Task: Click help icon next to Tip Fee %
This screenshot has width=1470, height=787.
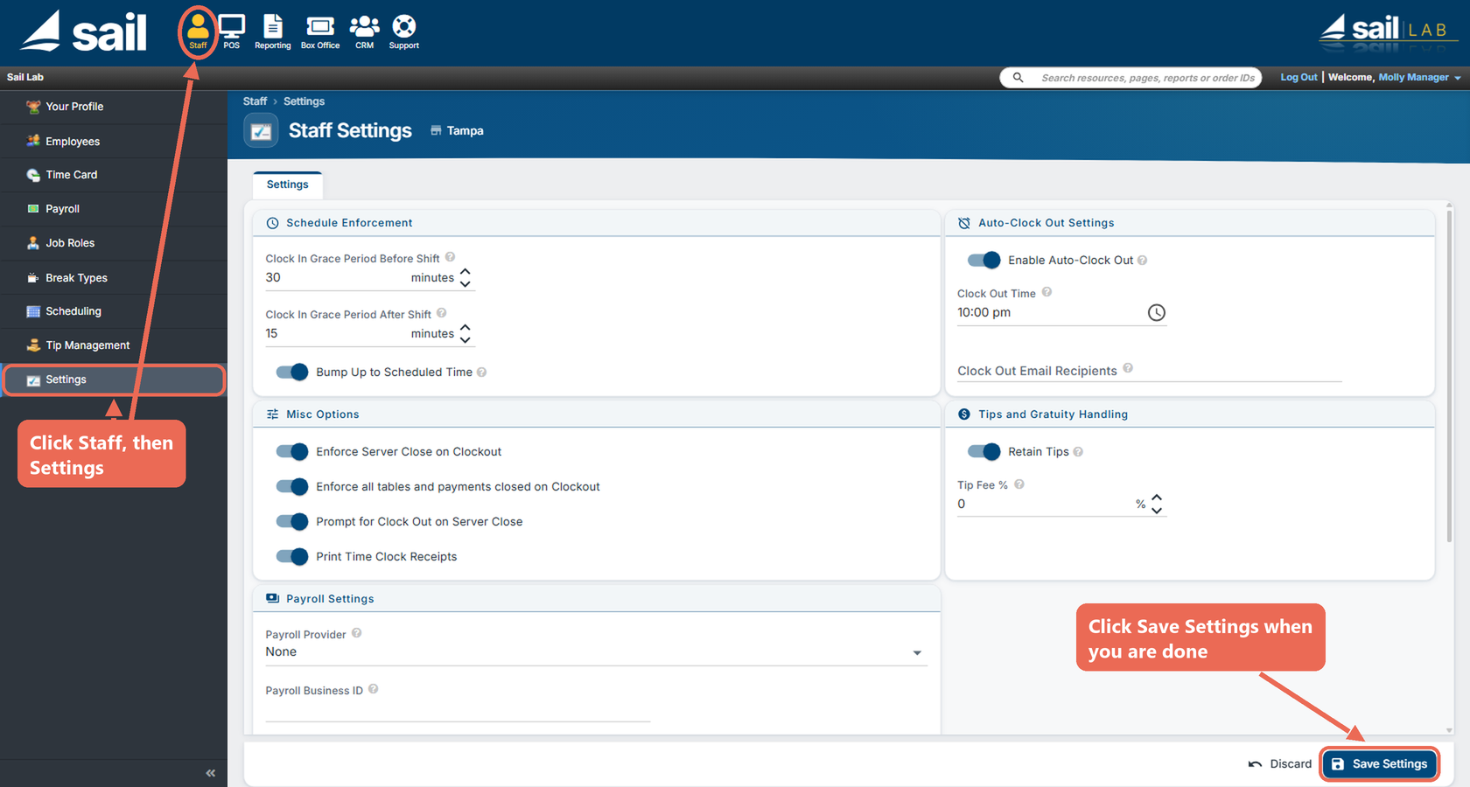Action: 1018,484
